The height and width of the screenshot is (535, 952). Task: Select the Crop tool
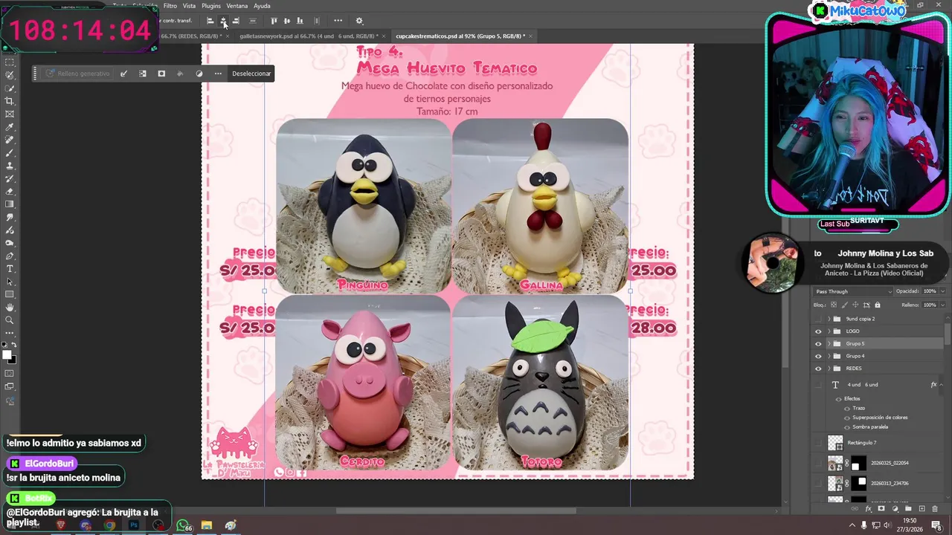10,101
